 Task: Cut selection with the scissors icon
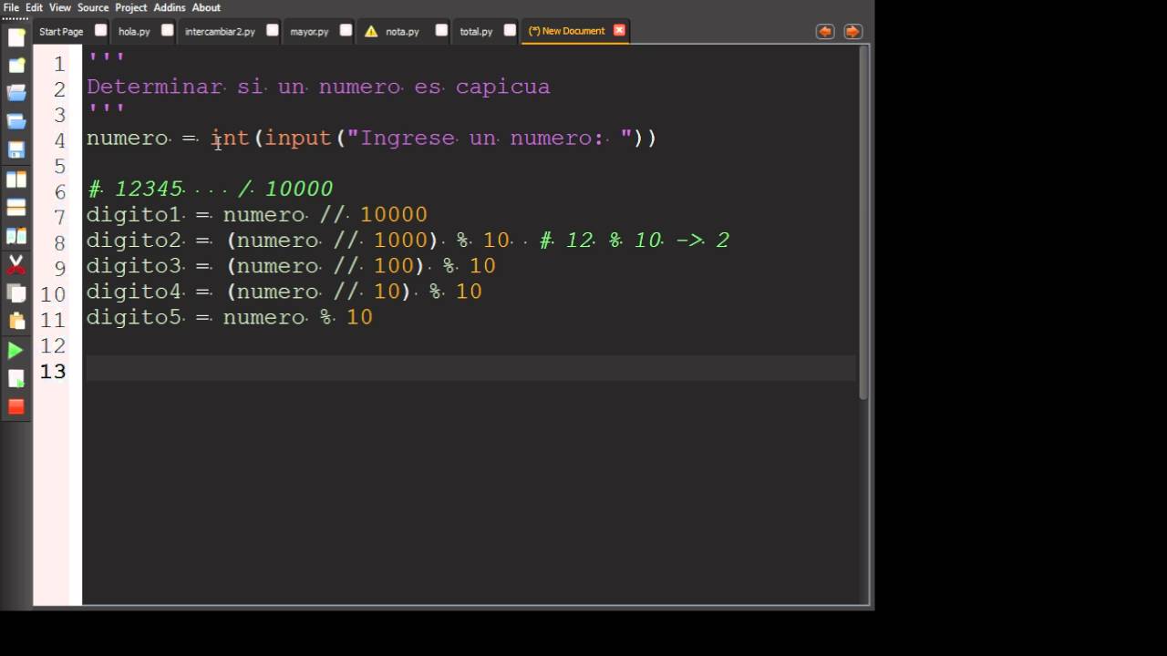pos(16,265)
